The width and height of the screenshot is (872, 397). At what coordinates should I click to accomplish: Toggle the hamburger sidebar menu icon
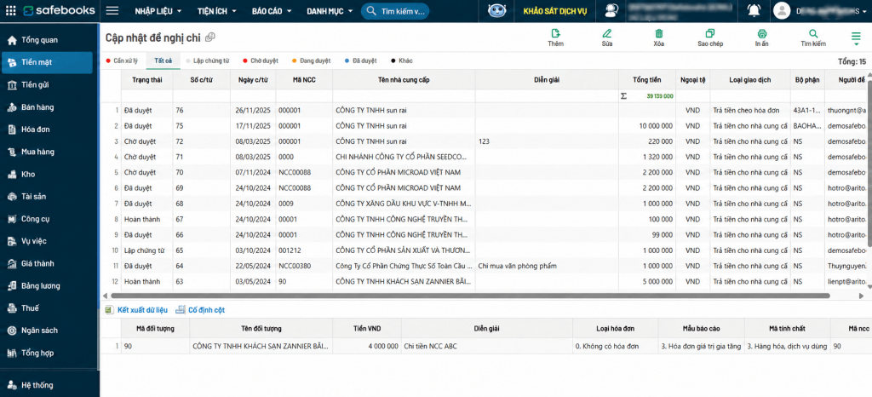[112, 10]
